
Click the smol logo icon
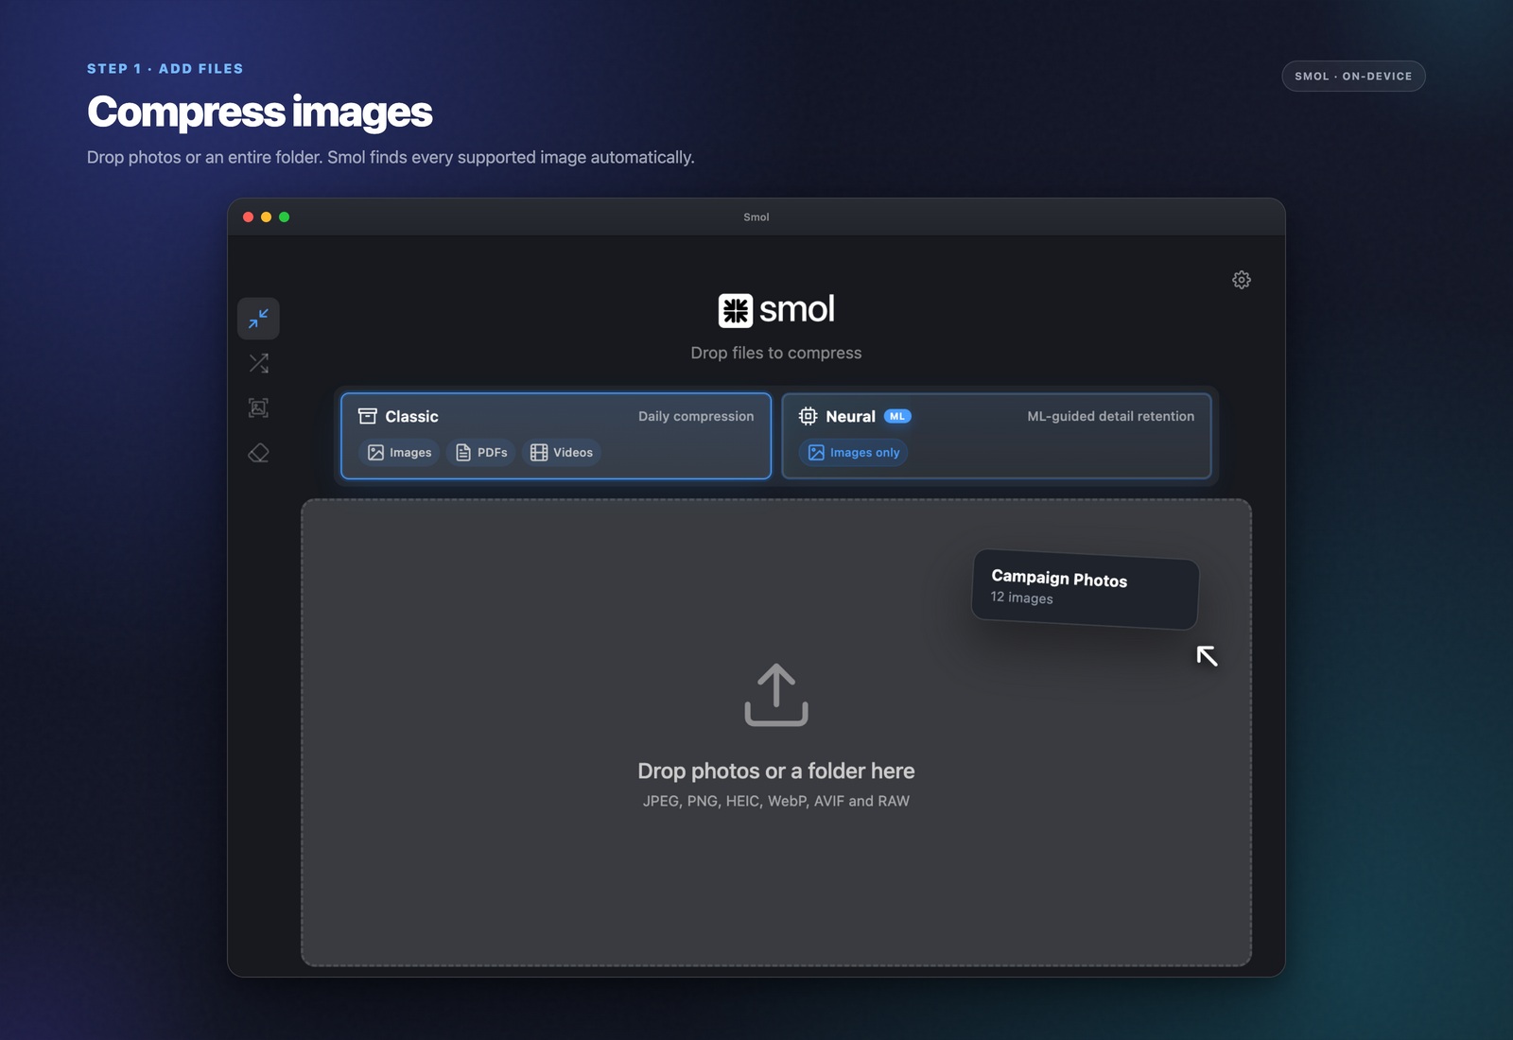pos(735,310)
